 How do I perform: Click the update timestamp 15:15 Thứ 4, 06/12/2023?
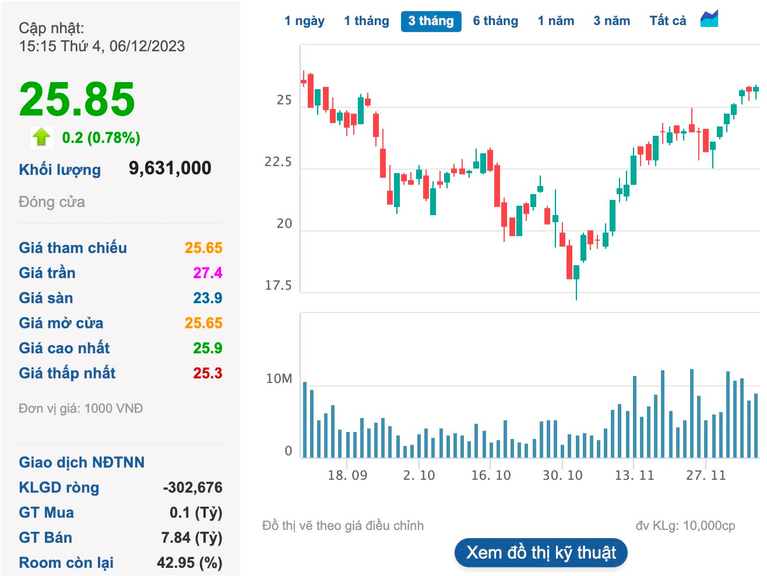click(102, 46)
